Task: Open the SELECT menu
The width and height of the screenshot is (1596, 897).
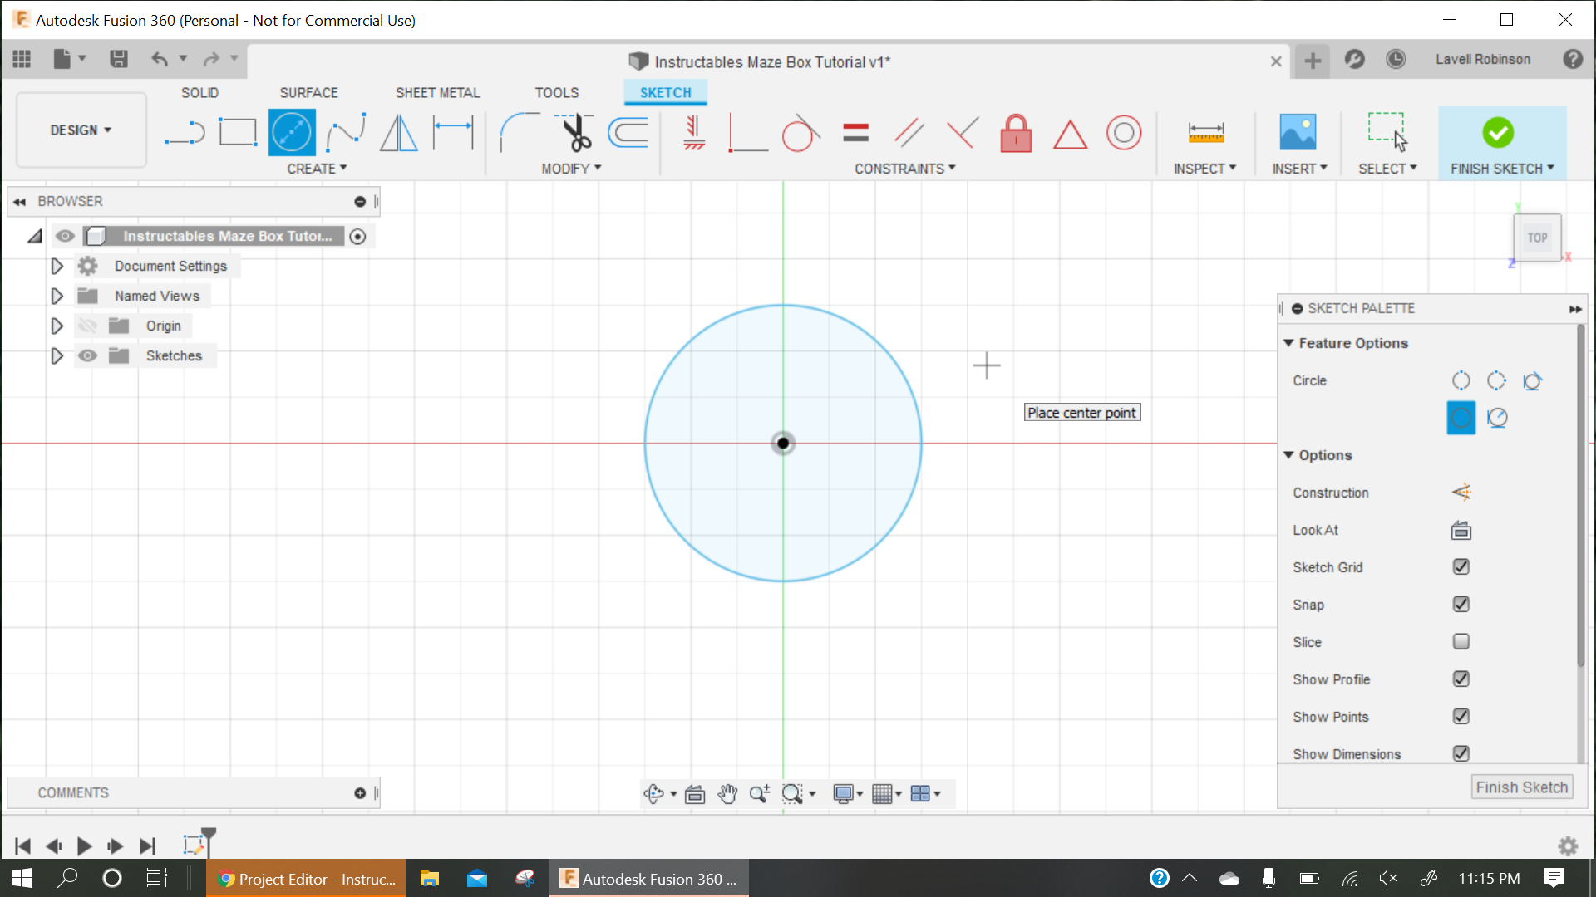Action: point(1387,169)
